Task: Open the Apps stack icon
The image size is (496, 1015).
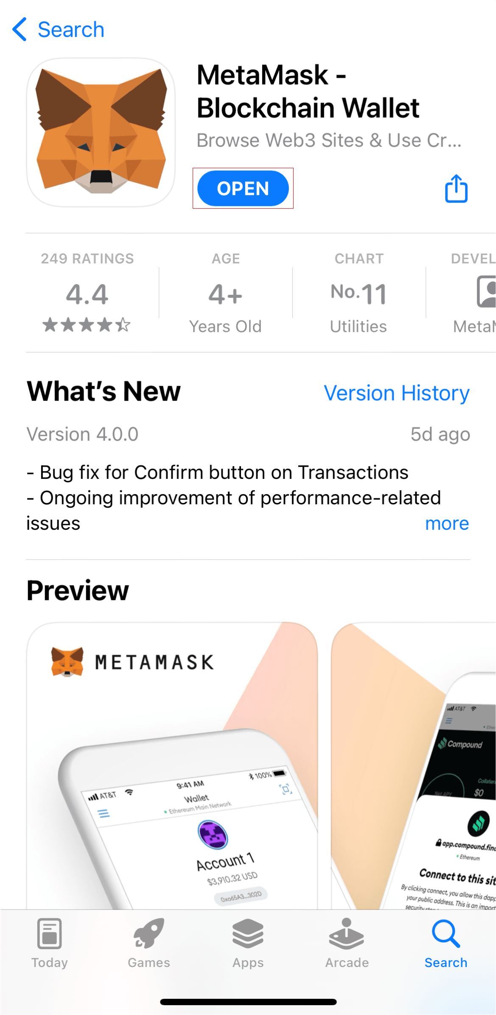Action: [x=248, y=933]
